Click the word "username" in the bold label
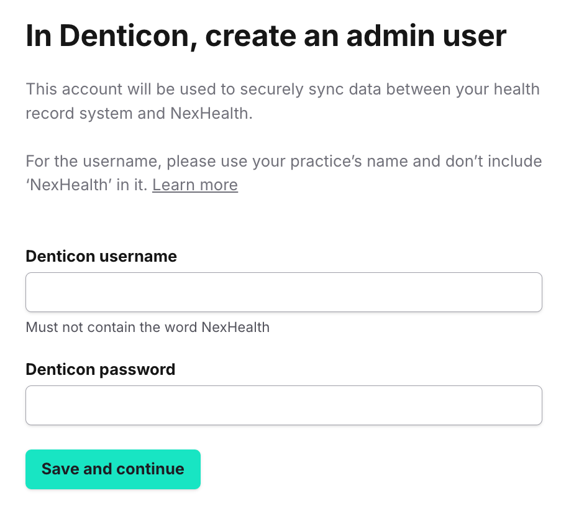The image size is (579, 516). pos(138,256)
